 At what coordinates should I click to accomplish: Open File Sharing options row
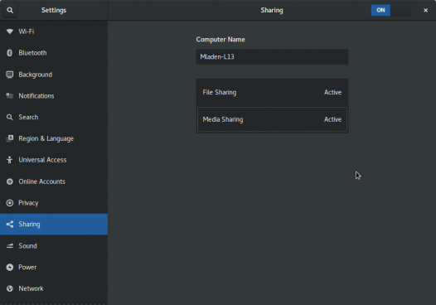272,92
